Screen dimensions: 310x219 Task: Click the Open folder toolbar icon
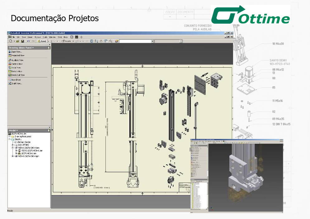pyautogui.click(x=18, y=41)
